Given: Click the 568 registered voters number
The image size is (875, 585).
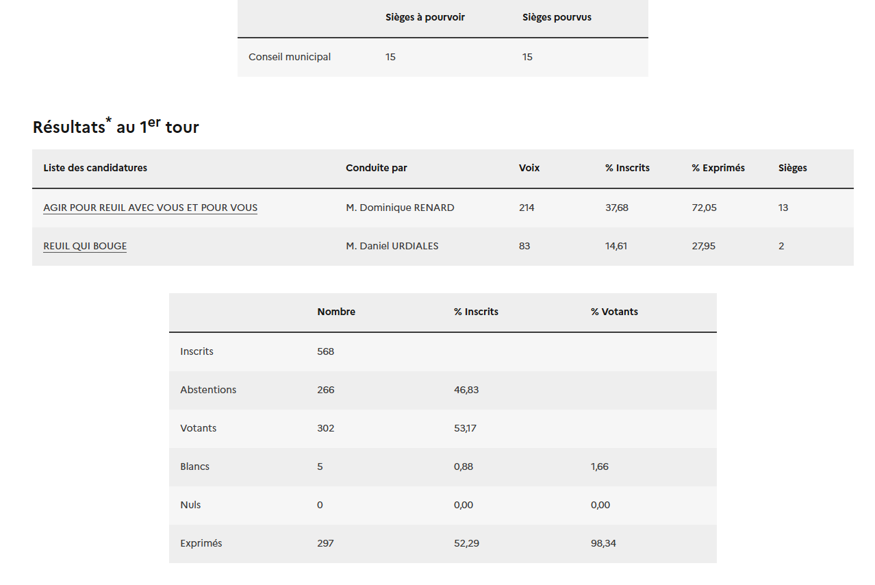Looking at the screenshot, I should coord(326,351).
